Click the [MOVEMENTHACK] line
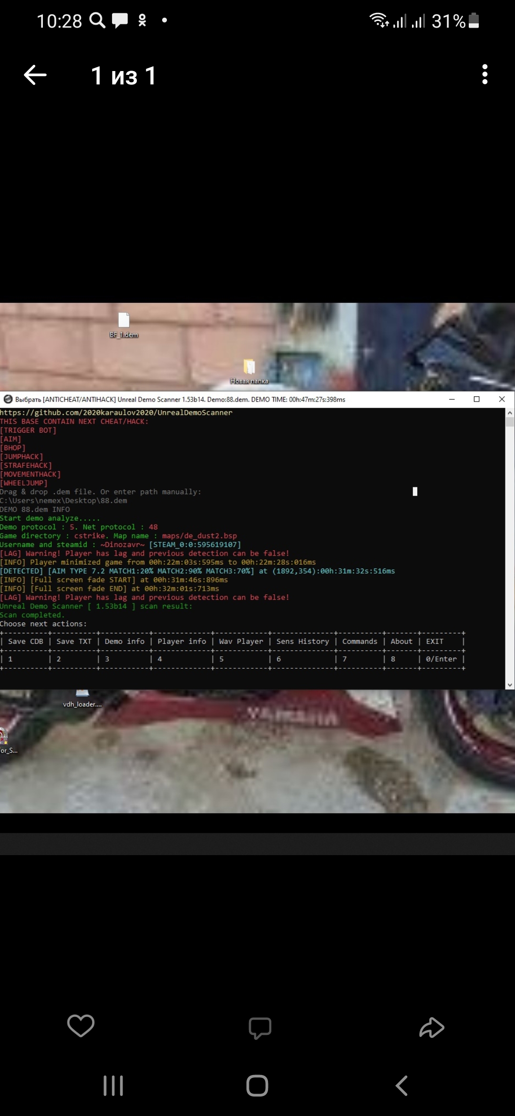515x1116 pixels. pos(31,475)
